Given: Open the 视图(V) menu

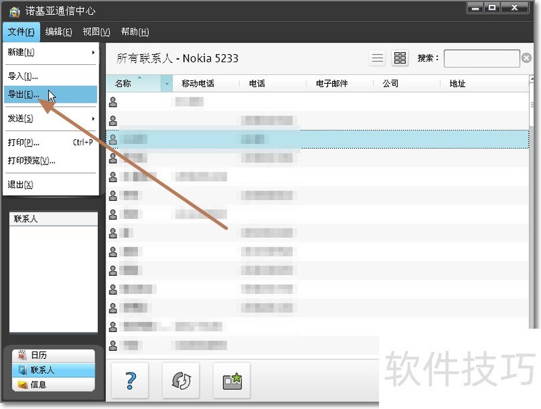Looking at the screenshot, I should pos(96,32).
